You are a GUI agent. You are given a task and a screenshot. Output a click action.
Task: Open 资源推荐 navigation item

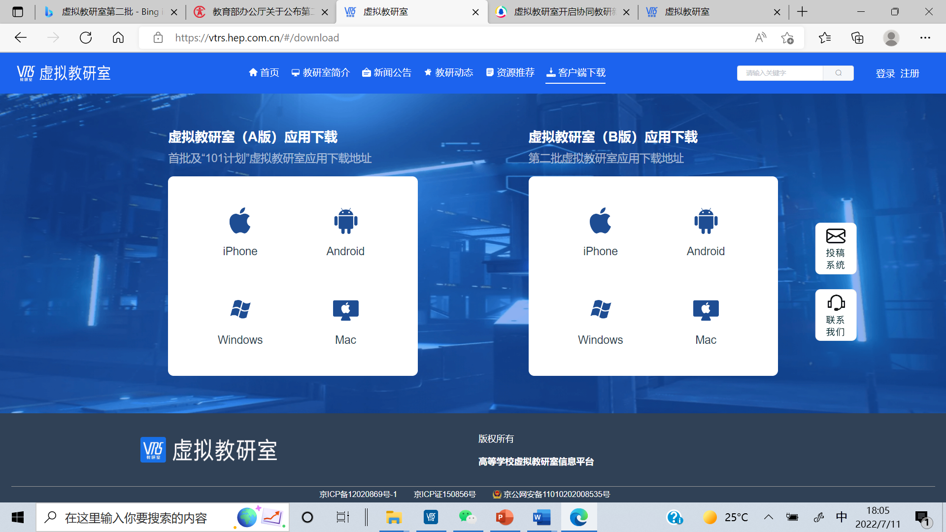[510, 73]
